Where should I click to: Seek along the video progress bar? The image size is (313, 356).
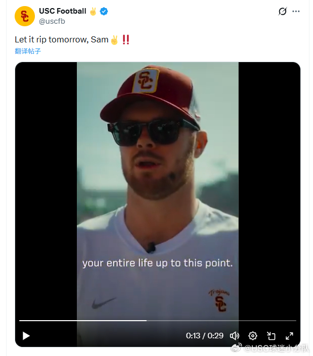pos(158,321)
